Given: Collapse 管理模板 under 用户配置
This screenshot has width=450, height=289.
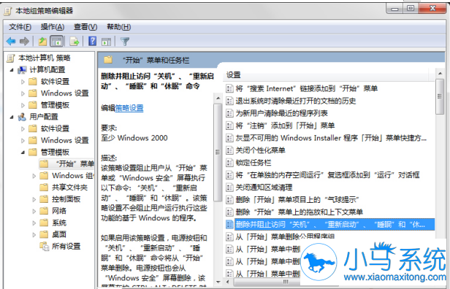Looking at the screenshot, I should 23,153.
